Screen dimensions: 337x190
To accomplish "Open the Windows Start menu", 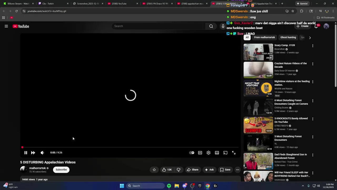I will 122,186.
